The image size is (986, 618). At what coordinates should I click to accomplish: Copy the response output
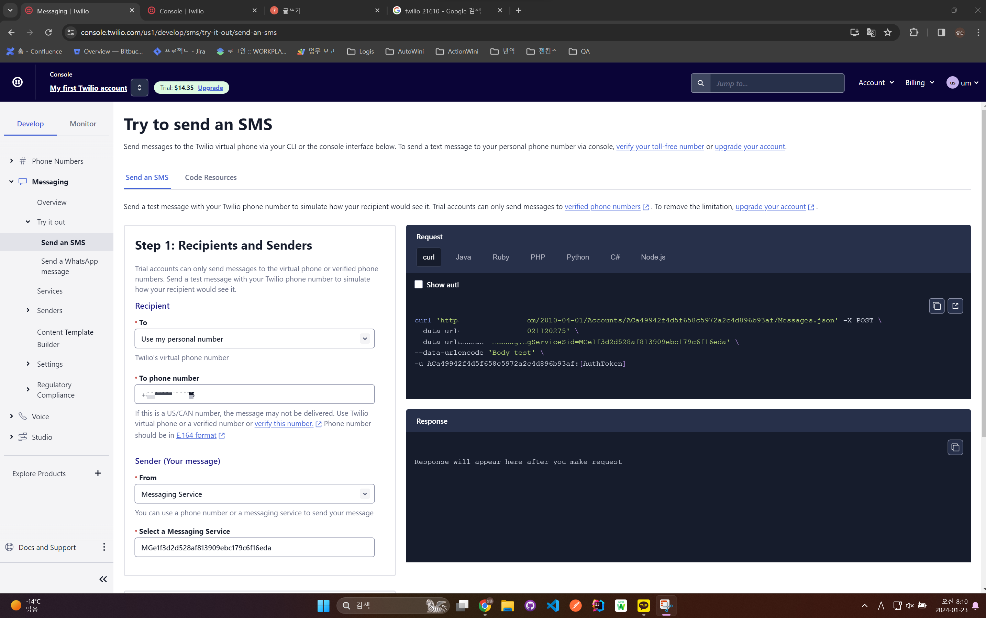pyautogui.click(x=955, y=447)
